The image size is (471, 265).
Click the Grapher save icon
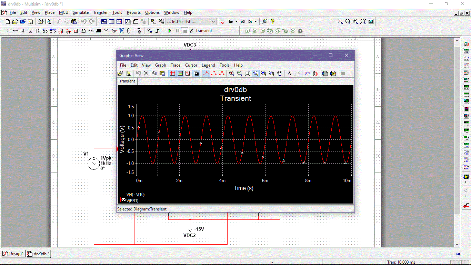click(129, 73)
